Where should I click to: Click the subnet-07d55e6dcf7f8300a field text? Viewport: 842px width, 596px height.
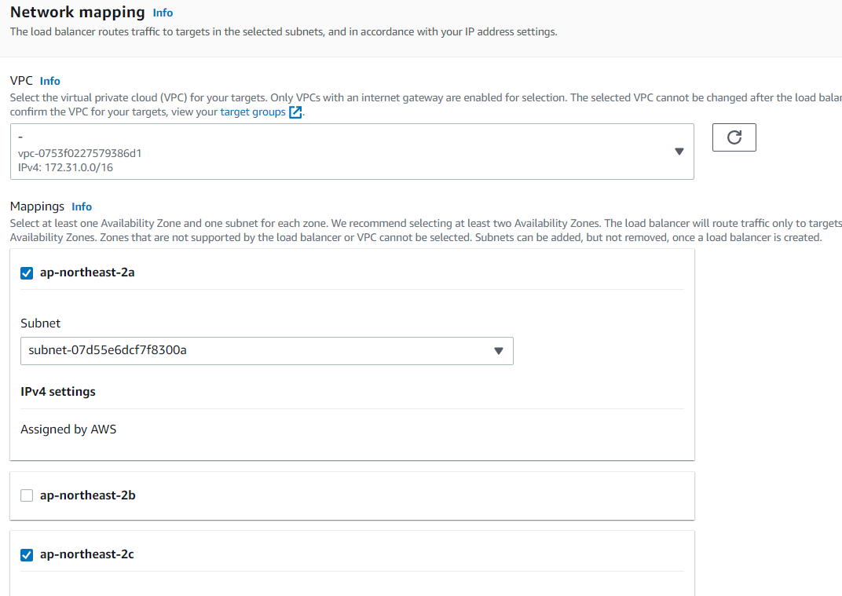click(x=108, y=350)
